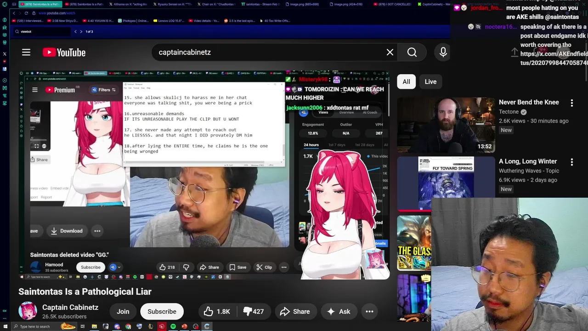The width and height of the screenshot is (588, 331).
Task: Click Subscribe under Hamood in embedded video
Action: (90, 267)
